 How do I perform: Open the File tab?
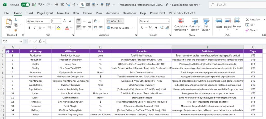(x=6, y=13)
